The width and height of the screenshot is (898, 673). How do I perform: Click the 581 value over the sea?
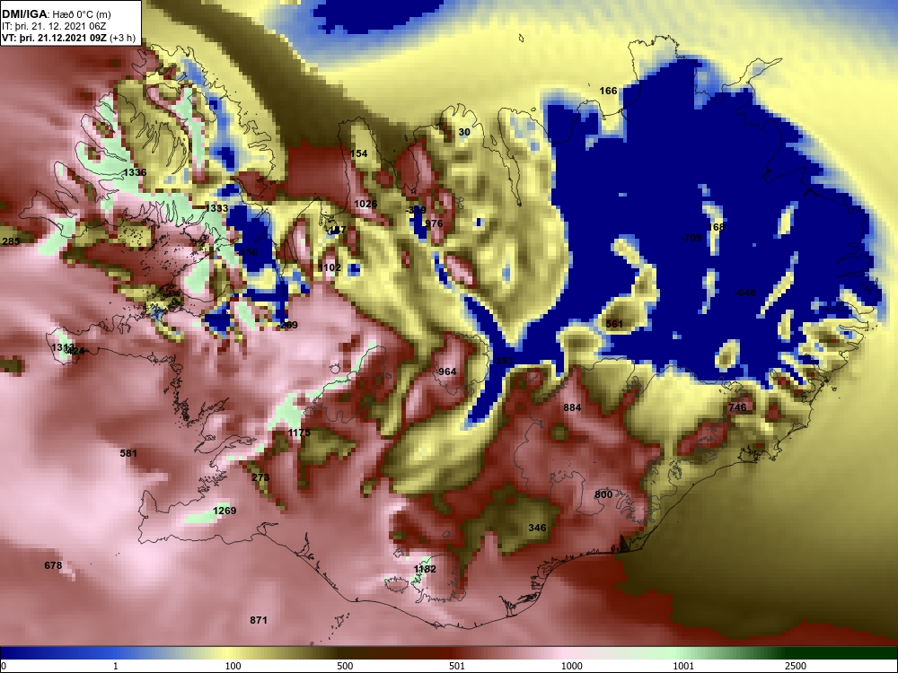point(128,453)
